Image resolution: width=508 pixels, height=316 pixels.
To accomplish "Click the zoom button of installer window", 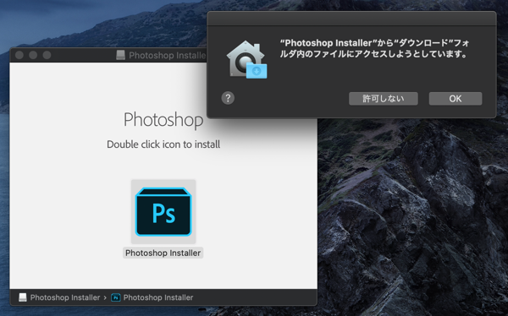I will point(47,55).
